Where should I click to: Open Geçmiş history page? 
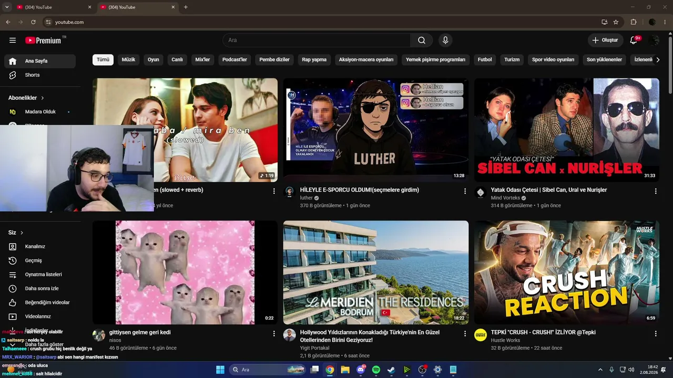[x=40, y=260]
